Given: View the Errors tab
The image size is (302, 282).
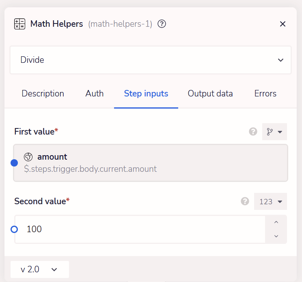Looking at the screenshot, I should pos(265,94).
